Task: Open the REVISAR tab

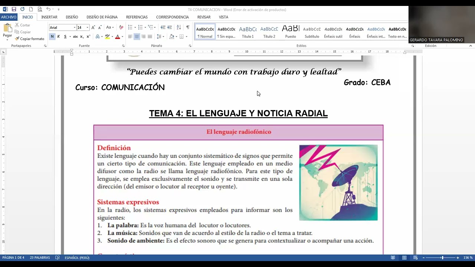Action: [204, 17]
